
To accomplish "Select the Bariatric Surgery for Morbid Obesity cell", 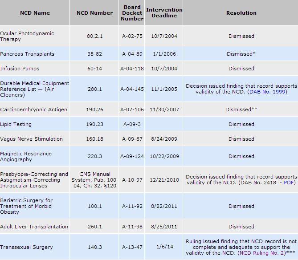I will tap(35, 206).
